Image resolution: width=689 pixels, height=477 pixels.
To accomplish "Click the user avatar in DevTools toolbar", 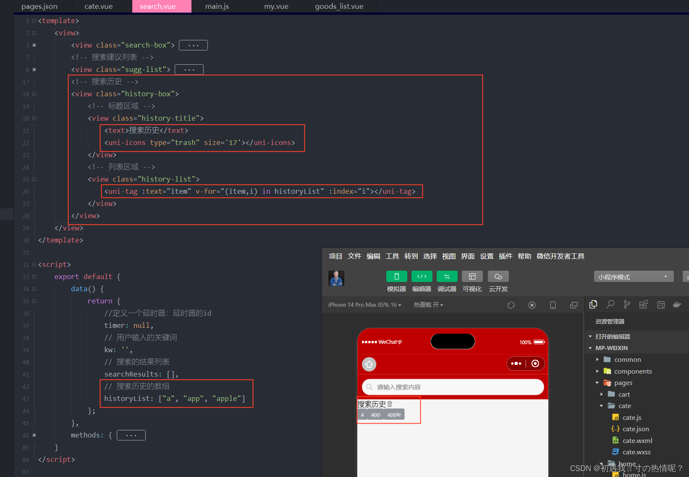I will pyautogui.click(x=336, y=278).
